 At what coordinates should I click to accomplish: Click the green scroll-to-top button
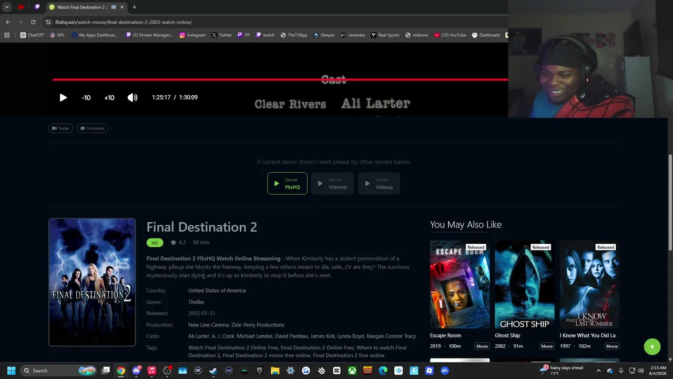pos(652,346)
